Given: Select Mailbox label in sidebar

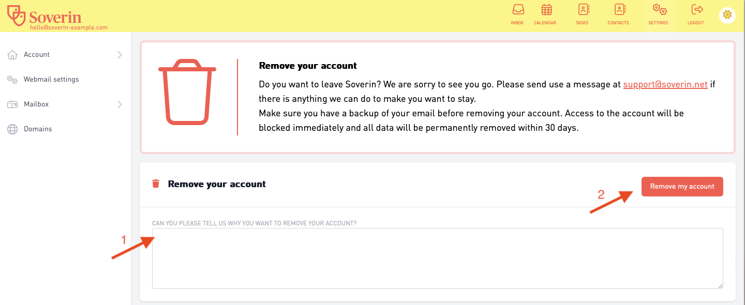Looking at the screenshot, I should 36,104.
